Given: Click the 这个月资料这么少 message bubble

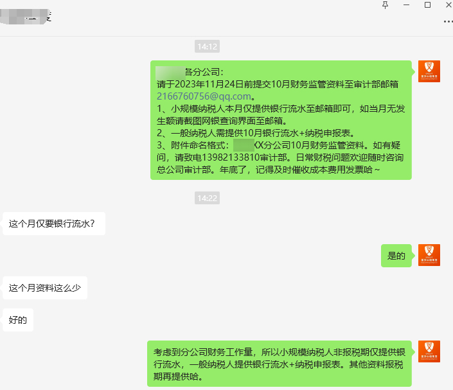Looking at the screenshot, I should pyautogui.click(x=45, y=288).
